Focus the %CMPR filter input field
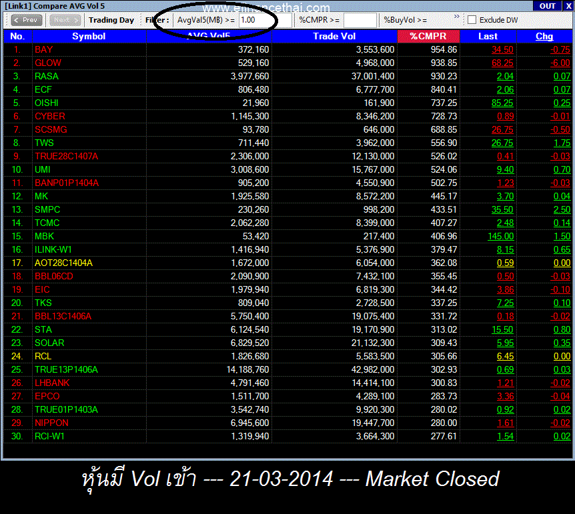Viewport: 575px width, 514px height. coord(360,20)
